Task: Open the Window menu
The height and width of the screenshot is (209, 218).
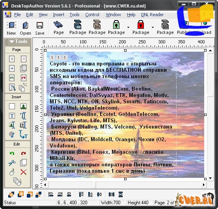Action: 113,15
